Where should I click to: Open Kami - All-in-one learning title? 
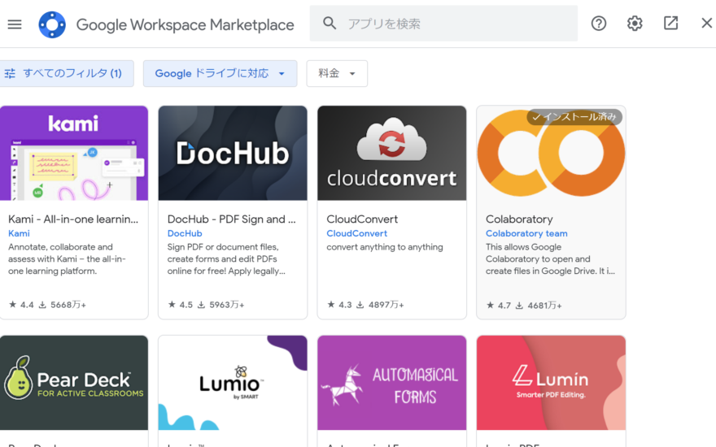pos(73,219)
